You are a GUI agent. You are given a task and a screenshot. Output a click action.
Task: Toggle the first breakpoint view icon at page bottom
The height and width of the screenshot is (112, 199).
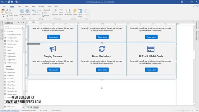(x=28, y=107)
